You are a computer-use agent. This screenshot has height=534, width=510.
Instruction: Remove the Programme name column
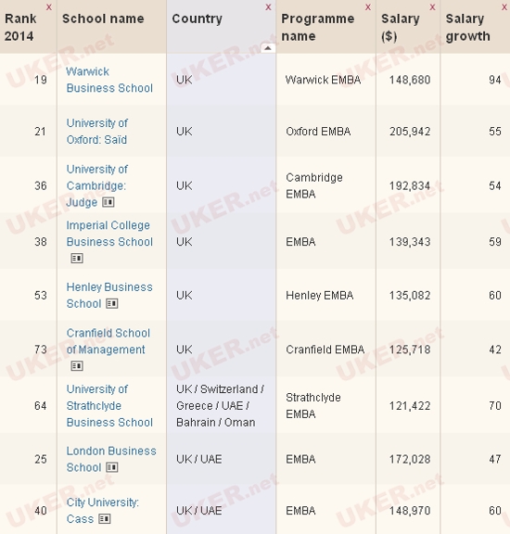click(368, 7)
